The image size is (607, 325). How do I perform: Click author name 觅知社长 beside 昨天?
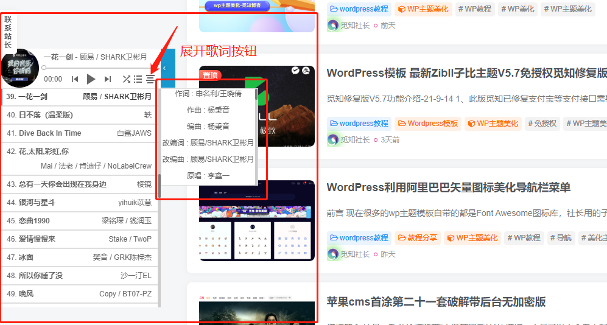[355, 254]
